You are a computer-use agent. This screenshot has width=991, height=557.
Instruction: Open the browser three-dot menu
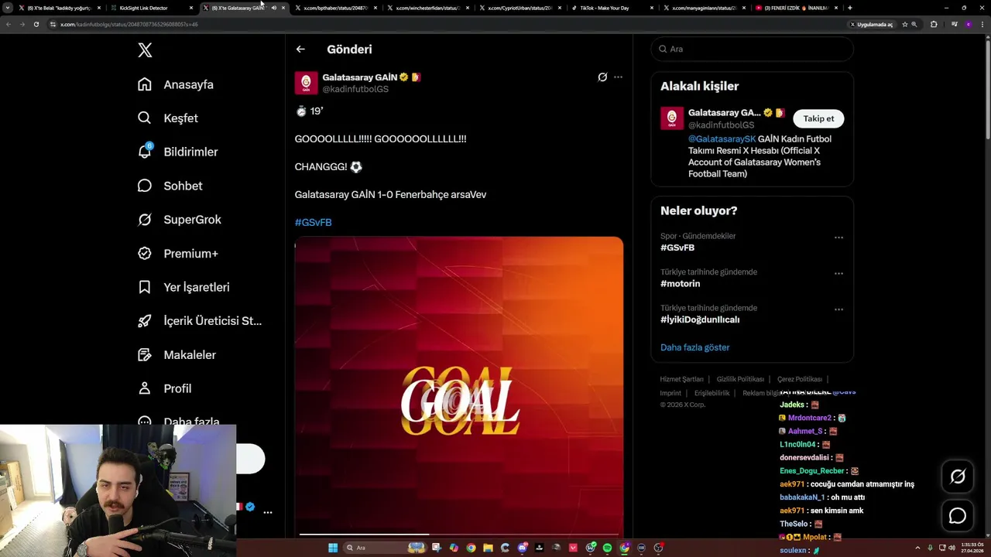[982, 24]
